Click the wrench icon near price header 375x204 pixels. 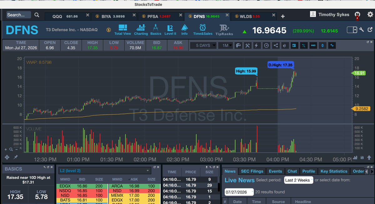(x=362, y=30)
